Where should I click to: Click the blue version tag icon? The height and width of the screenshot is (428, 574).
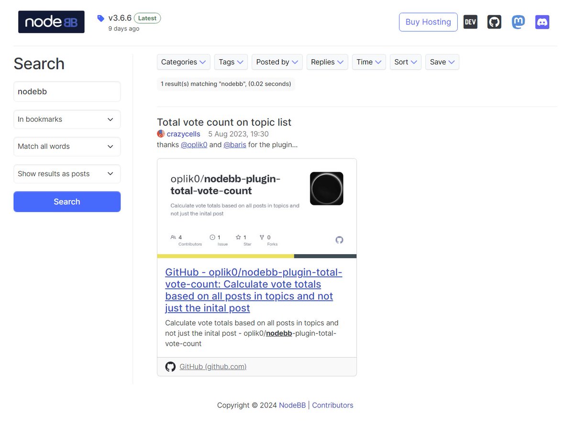pos(100,18)
